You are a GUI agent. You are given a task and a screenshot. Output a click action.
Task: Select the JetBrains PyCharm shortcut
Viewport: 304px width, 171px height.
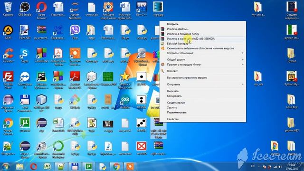pyautogui.click(x=41, y=80)
